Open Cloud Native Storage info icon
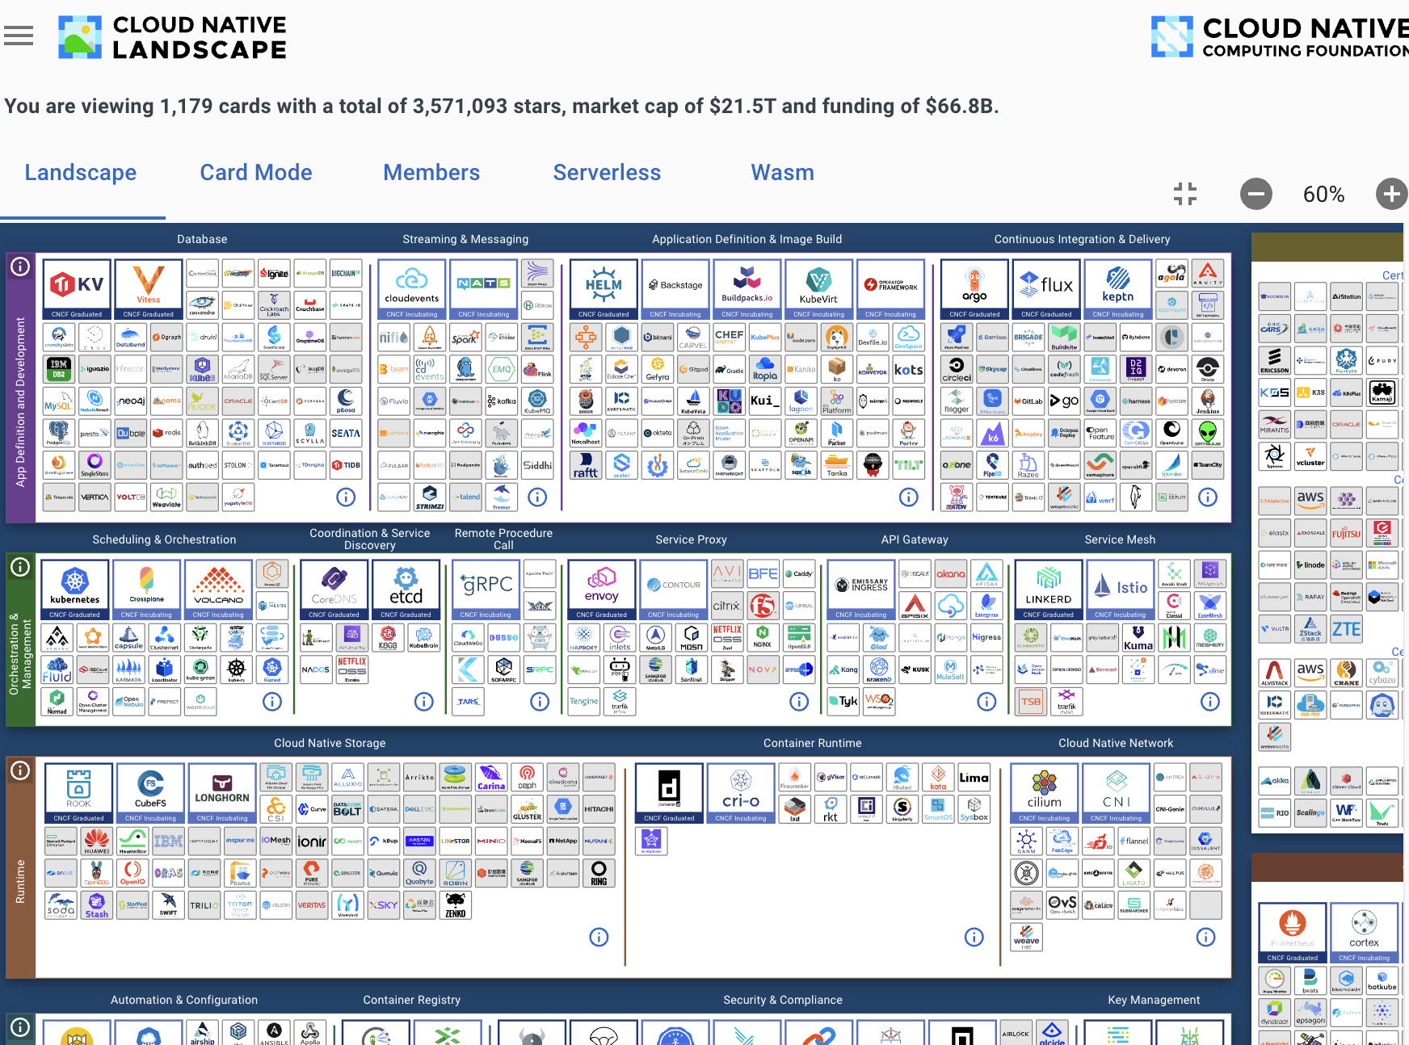Screen dimensions: 1409x1045 tap(599, 937)
